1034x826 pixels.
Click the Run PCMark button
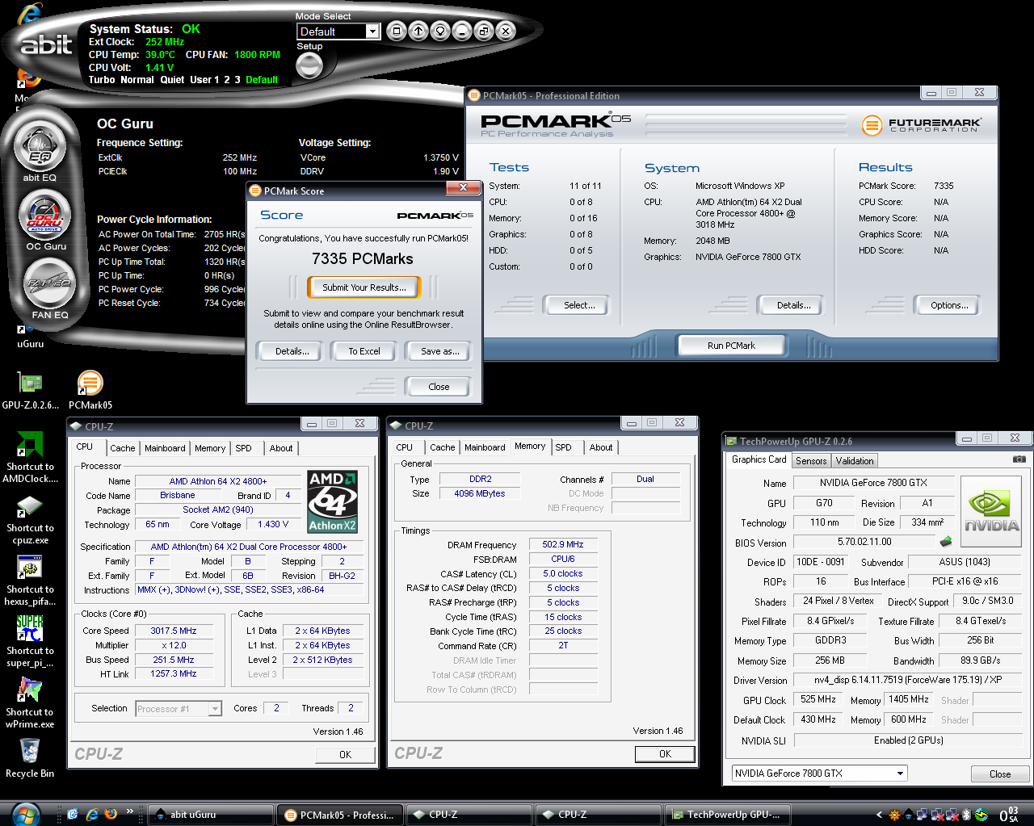731,346
